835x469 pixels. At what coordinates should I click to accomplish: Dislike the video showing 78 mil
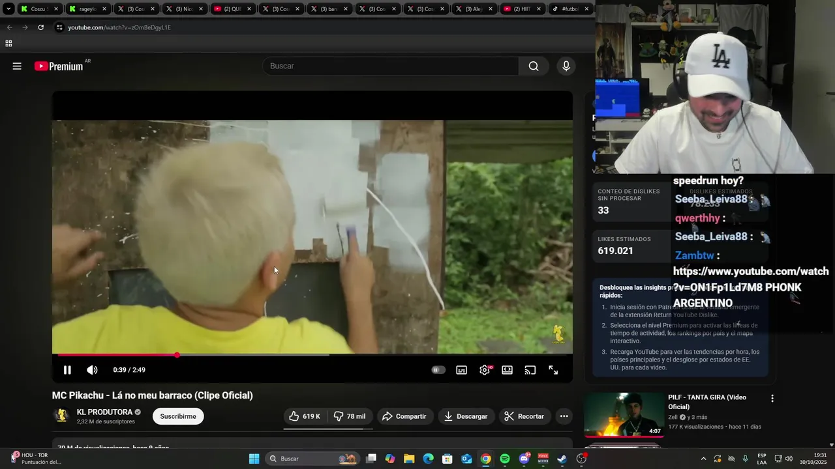350,416
